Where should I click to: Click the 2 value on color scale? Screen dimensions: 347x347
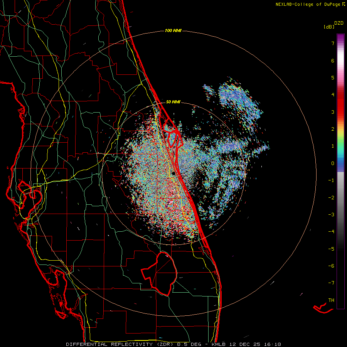(x=333, y=129)
